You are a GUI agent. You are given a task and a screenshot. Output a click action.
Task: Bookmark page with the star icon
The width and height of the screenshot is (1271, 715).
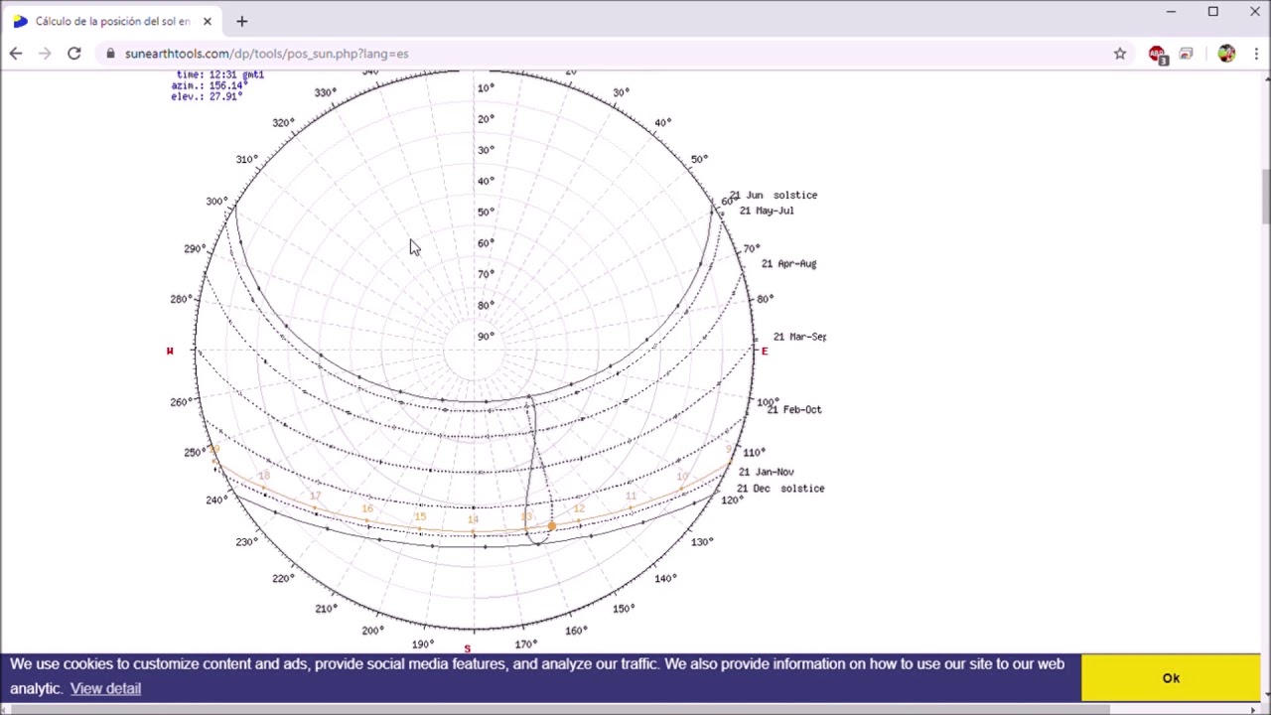1120,54
